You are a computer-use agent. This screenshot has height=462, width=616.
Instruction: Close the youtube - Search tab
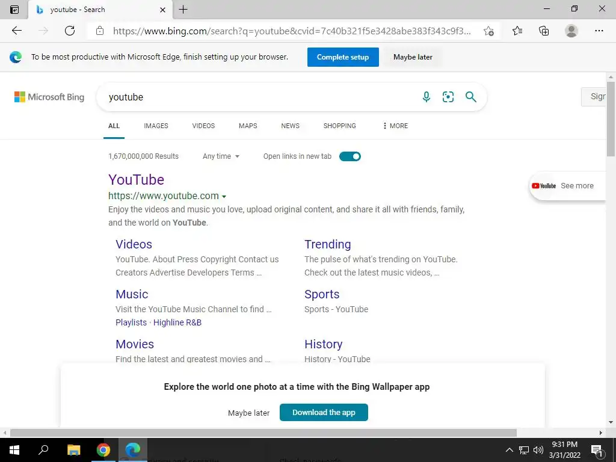[162, 10]
